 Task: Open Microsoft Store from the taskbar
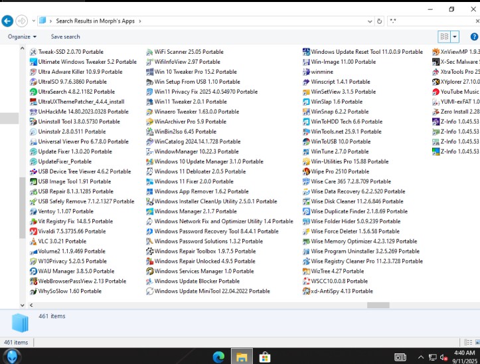coord(264,357)
